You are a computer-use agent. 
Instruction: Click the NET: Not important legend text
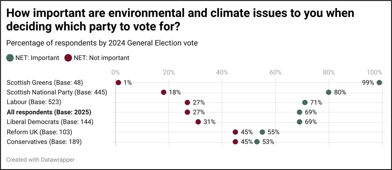tap(102, 58)
